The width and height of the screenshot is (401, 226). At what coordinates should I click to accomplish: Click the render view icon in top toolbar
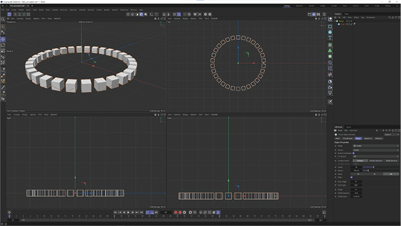point(309,14)
